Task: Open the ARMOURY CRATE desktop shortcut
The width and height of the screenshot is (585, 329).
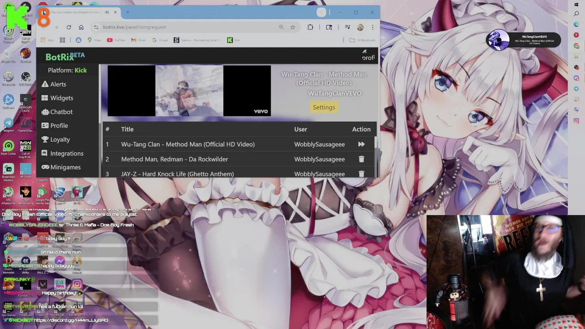Action: (x=26, y=102)
